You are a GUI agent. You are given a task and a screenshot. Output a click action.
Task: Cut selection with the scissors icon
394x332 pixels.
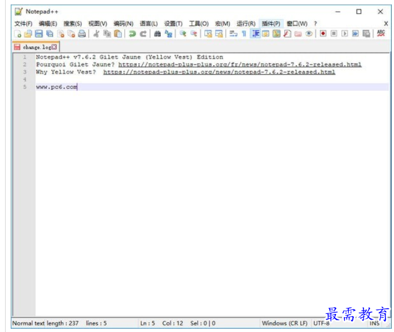(96, 34)
